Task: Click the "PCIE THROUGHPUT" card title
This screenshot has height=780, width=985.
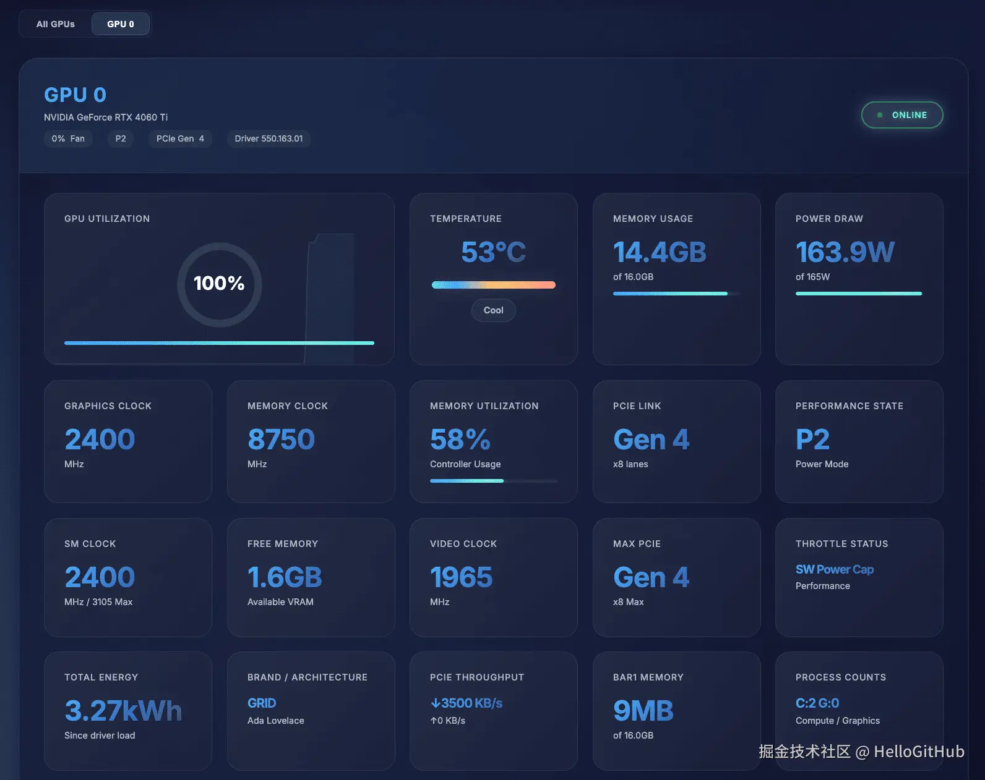Action: pyautogui.click(x=477, y=677)
